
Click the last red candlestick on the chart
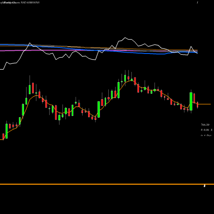pyautogui.click(x=198, y=105)
